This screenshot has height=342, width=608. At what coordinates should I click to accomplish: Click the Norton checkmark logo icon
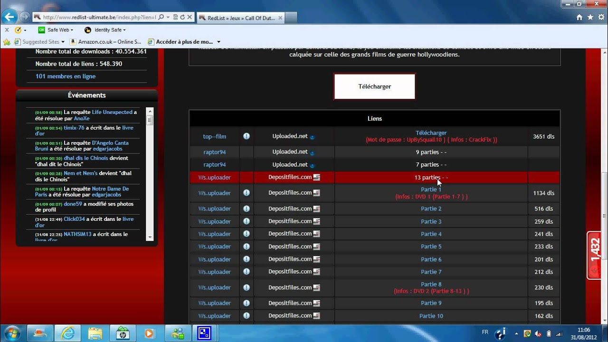18,30
